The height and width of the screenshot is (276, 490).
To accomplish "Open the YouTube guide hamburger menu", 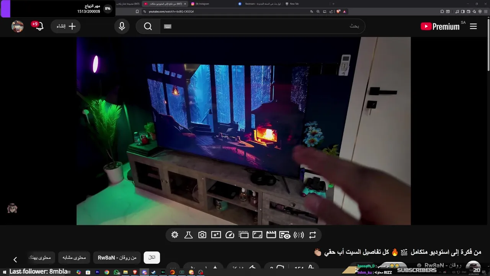I will (473, 26).
